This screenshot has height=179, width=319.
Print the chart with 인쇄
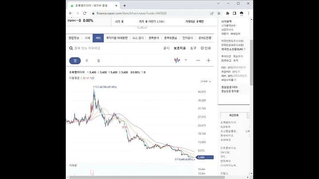point(206,48)
